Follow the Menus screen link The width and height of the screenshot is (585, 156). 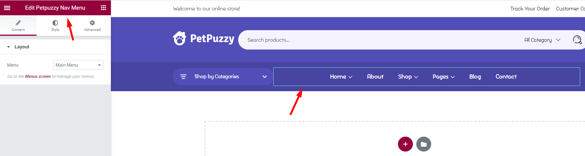pyautogui.click(x=38, y=76)
